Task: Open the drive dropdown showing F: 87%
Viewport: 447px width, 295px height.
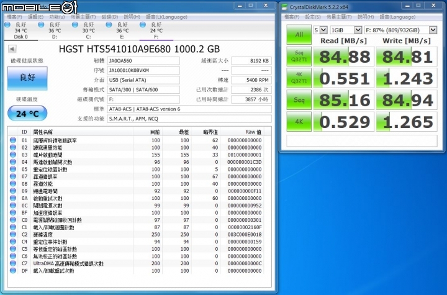Action: tap(400, 30)
